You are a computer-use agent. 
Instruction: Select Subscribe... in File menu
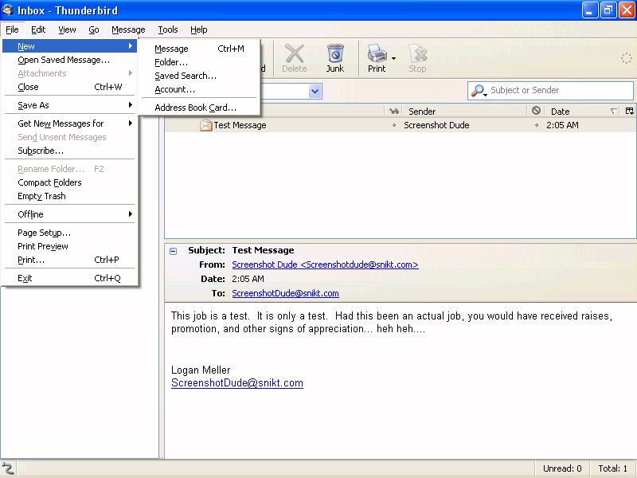pyautogui.click(x=70, y=151)
